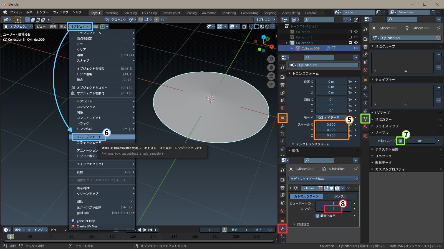Toggle render display camera on Subdivision modifier
The height and width of the screenshot is (249, 444).
[x=337, y=188]
